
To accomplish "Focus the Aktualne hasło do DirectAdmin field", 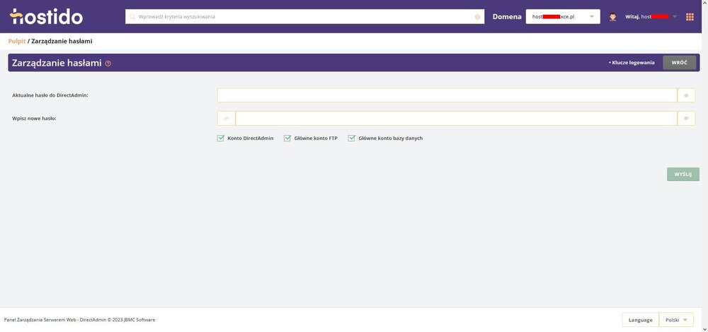I will [447, 95].
